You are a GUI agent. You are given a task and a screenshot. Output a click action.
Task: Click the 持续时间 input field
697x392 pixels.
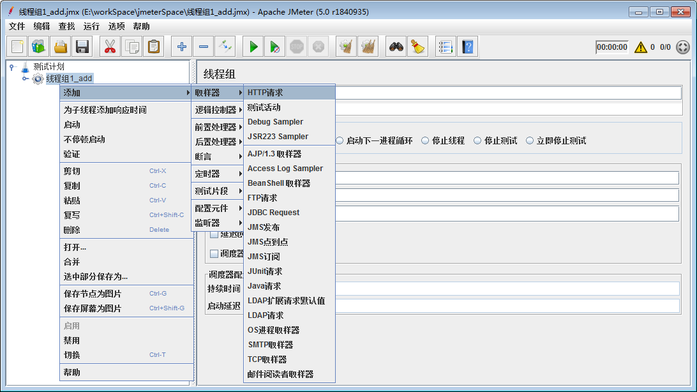507,289
